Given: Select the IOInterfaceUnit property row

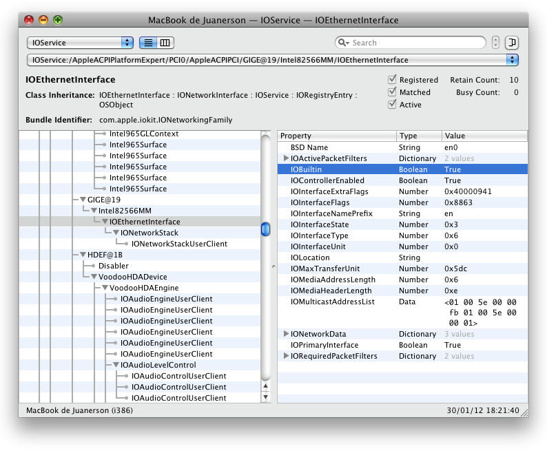Looking at the screenshot, I should (x=402, y=246).
